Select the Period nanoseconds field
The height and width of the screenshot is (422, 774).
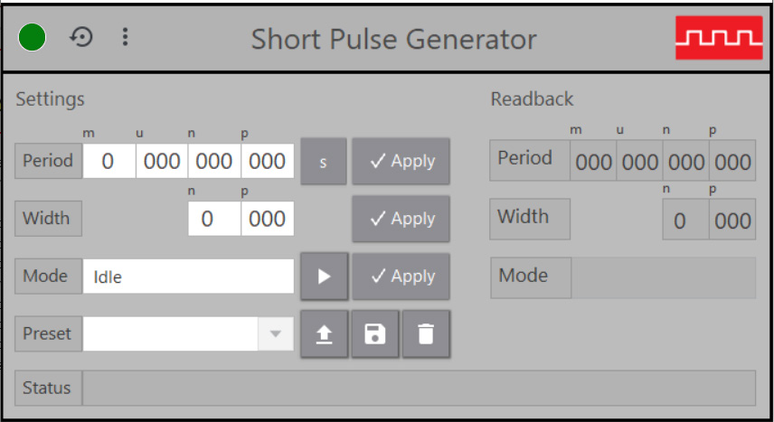[x=214, y=162]
